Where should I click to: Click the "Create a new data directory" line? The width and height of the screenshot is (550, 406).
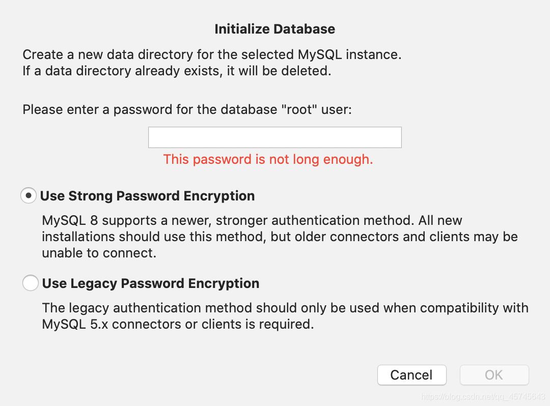(212, 54)
